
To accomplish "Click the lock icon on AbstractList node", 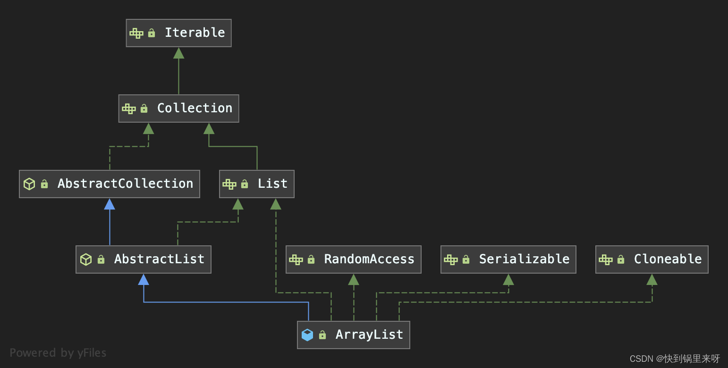I will click(101, 259).
